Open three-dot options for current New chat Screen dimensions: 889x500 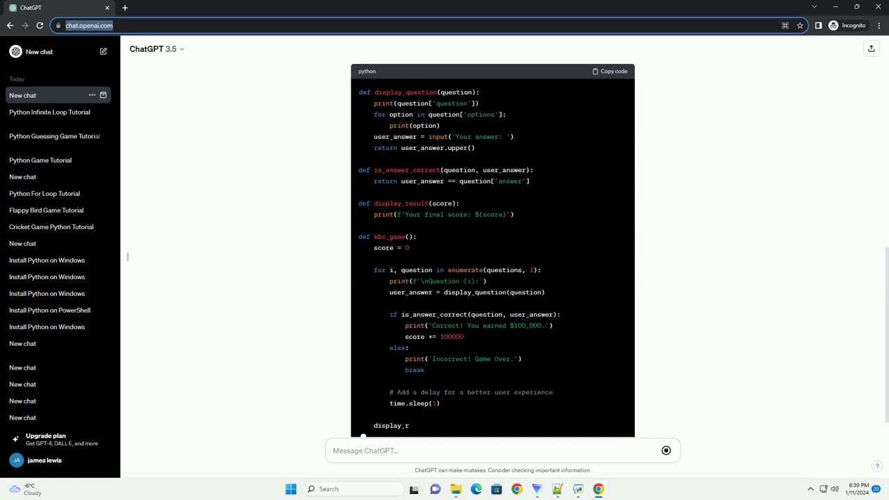tap(92, 95)
